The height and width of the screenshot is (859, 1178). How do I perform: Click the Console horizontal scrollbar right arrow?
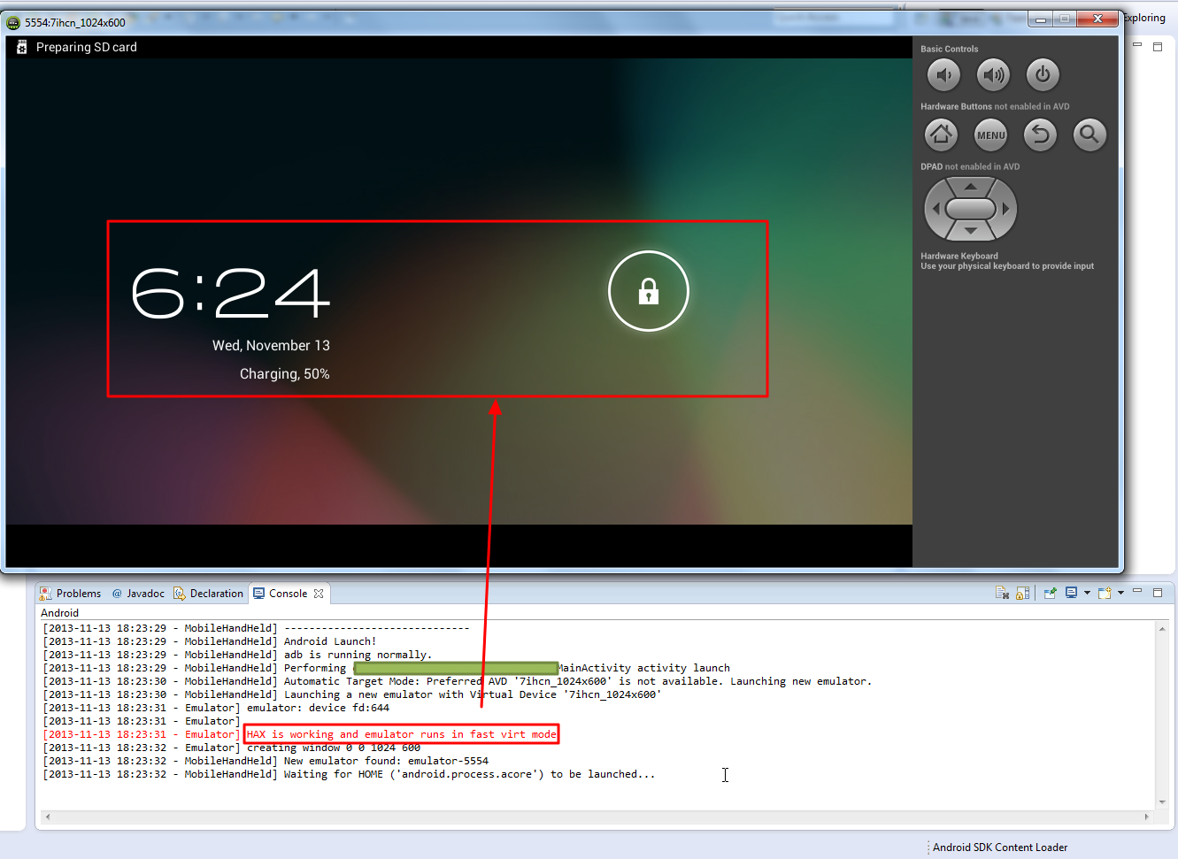tap(1147, 817)
